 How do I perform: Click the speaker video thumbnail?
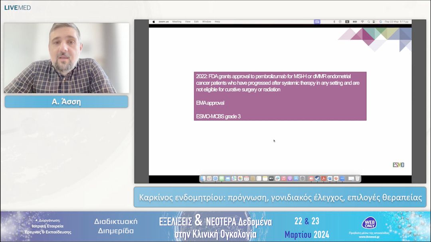pyautogui.click(x=67, y=58)
